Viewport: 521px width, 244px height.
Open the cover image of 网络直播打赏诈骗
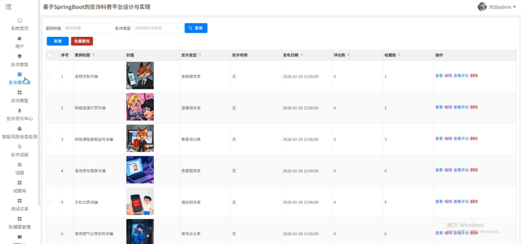[140, 107]
